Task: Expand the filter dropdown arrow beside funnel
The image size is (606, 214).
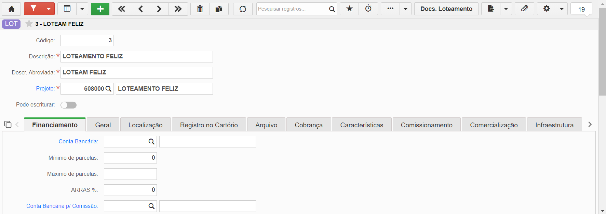Action: pos(49,9)
